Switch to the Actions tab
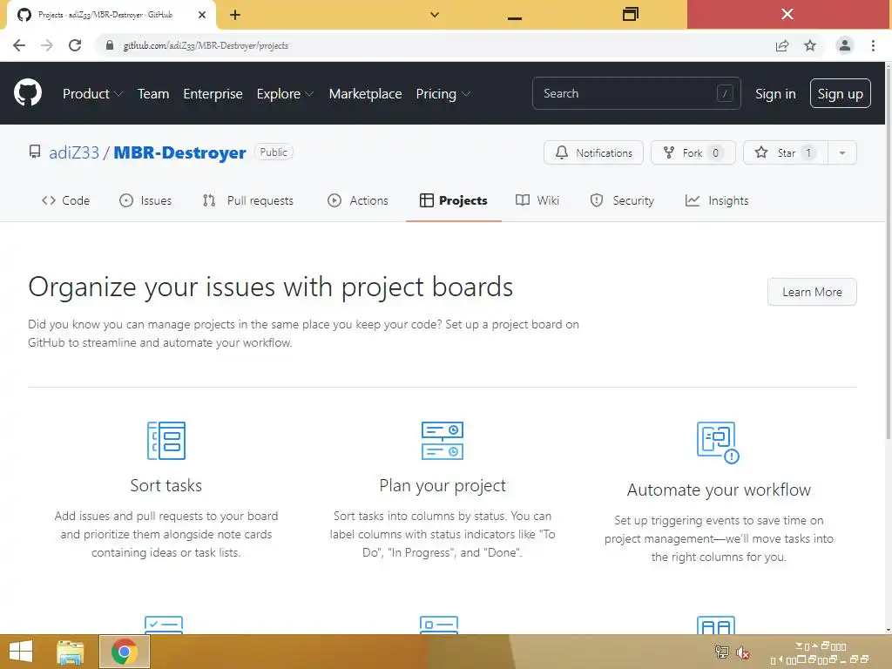 pos(358,200)
